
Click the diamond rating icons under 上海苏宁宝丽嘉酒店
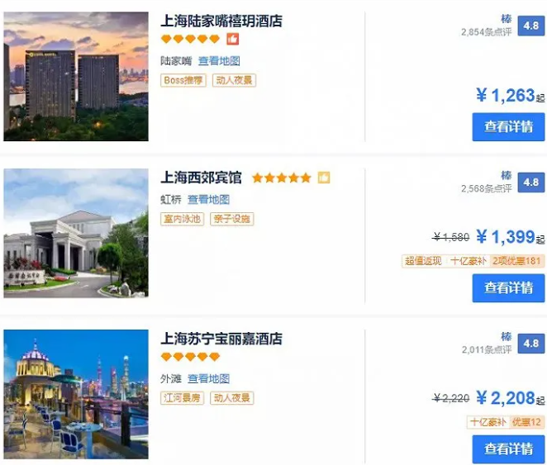click(x=191, y=357)
